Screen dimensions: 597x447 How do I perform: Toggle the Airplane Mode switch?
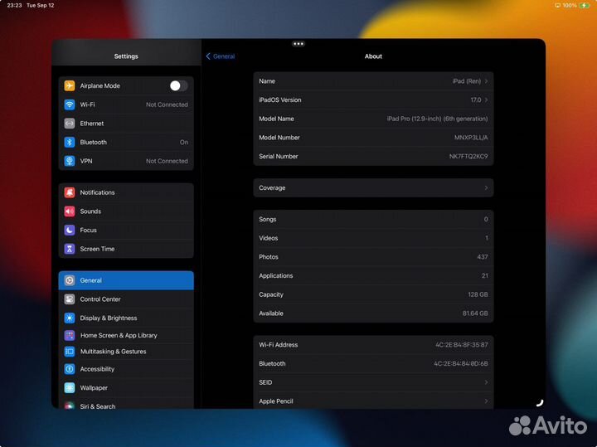[x=178, y=85]
